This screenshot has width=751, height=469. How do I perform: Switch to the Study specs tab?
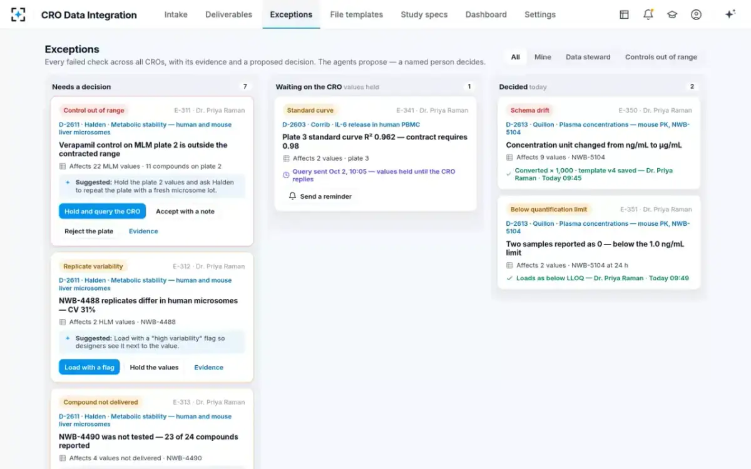[x=424, y=14]
